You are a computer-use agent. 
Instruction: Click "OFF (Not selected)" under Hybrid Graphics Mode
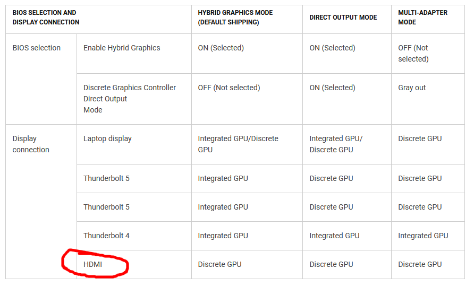(228, 88)
